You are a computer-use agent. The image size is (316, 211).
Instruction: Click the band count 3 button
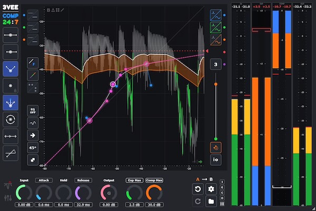[x=215, y=64]
